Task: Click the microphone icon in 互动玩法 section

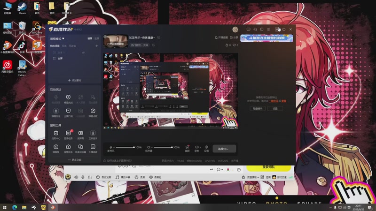Action: tap(56, 97)
